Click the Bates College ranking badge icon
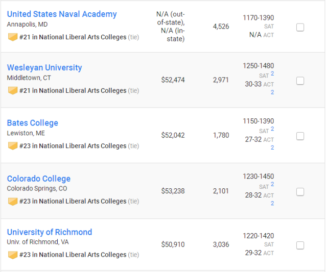Screen dimensions: 327x272 point(13,146)
